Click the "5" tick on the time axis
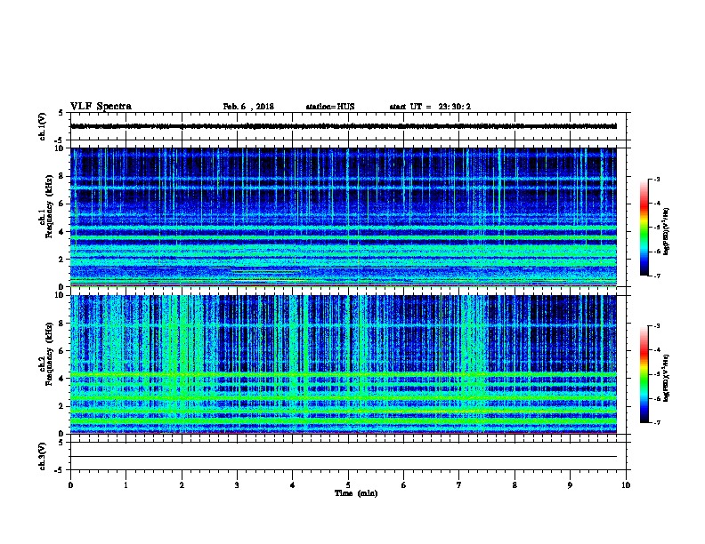Viewport: 705px width, 544px height. (348, 485)
